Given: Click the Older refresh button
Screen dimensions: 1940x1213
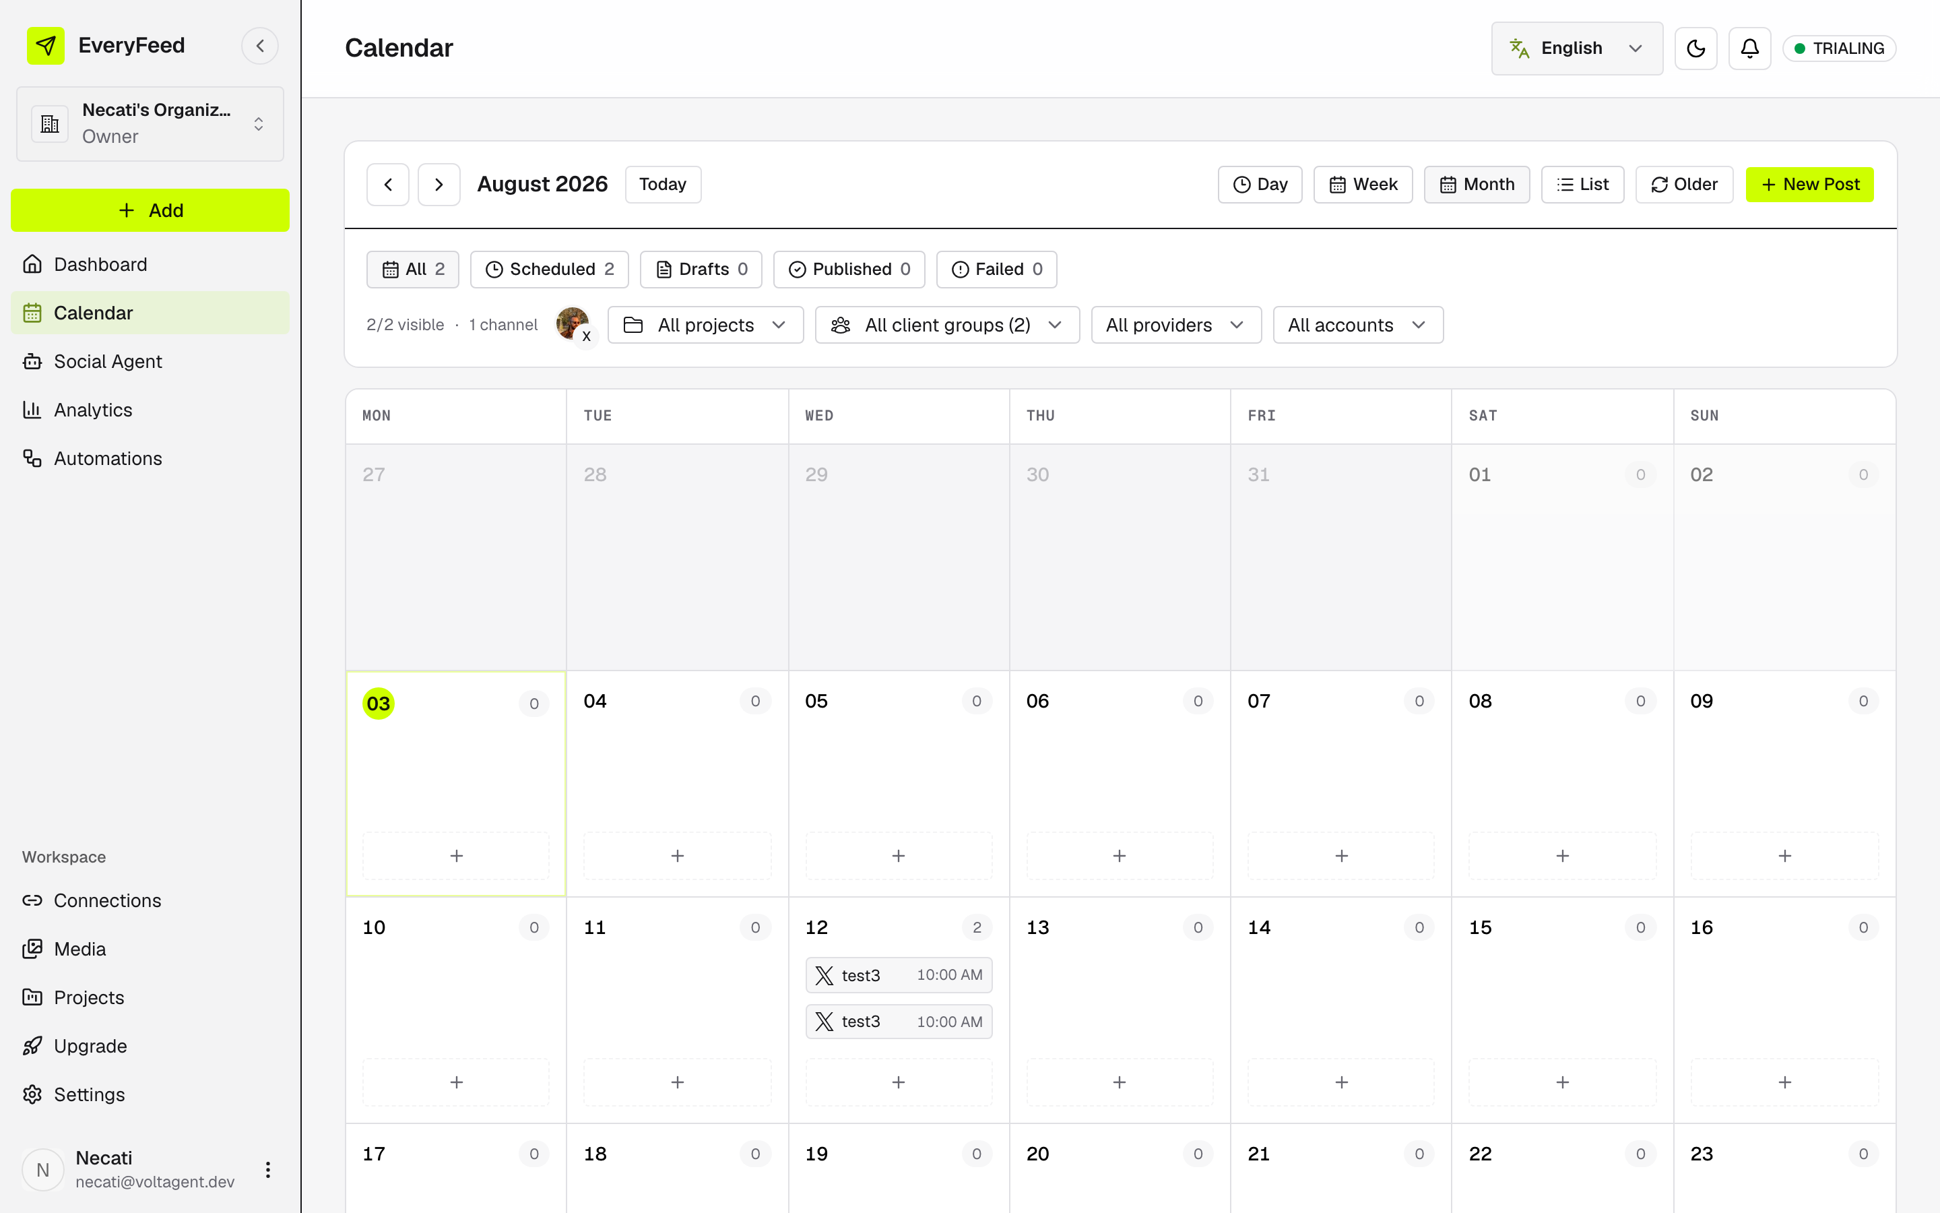Looking at the screenshot, I should pyautogui.click(x=1683, y=185).
